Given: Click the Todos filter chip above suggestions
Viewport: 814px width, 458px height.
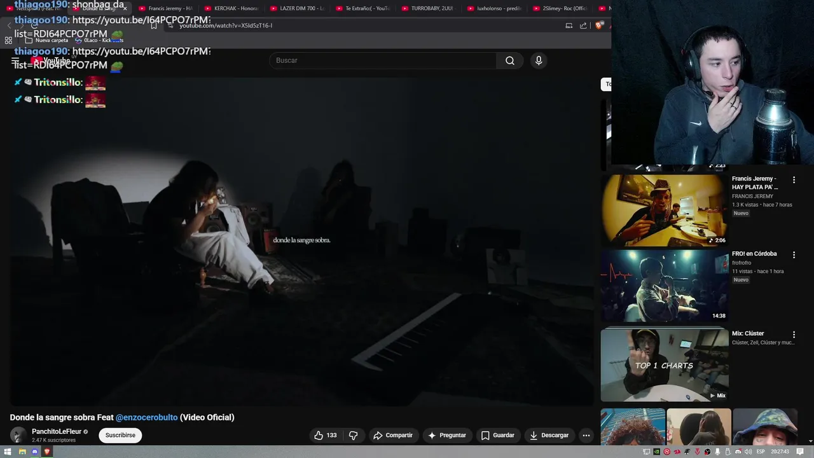Looking at the screenshot, I should (606, 84).
